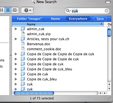Select the comment_cookie.doc file icon

pyautogui.click(x=23, y=49)
